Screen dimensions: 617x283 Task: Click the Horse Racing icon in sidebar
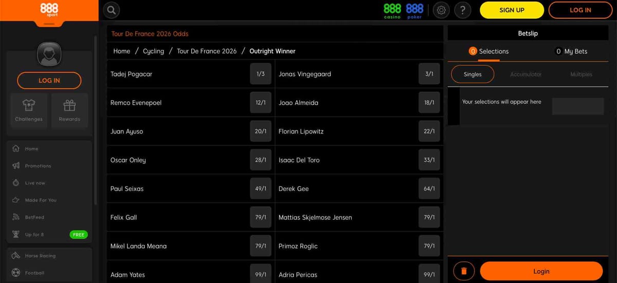16,255
